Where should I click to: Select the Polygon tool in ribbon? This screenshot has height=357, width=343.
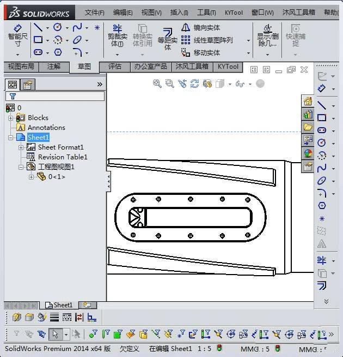[58, 52]
